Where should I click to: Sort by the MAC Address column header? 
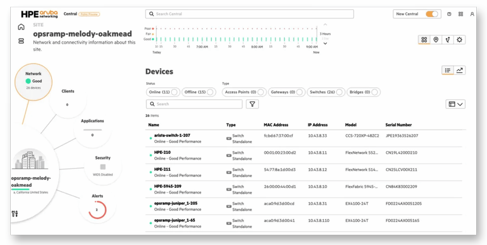point(276,125)
